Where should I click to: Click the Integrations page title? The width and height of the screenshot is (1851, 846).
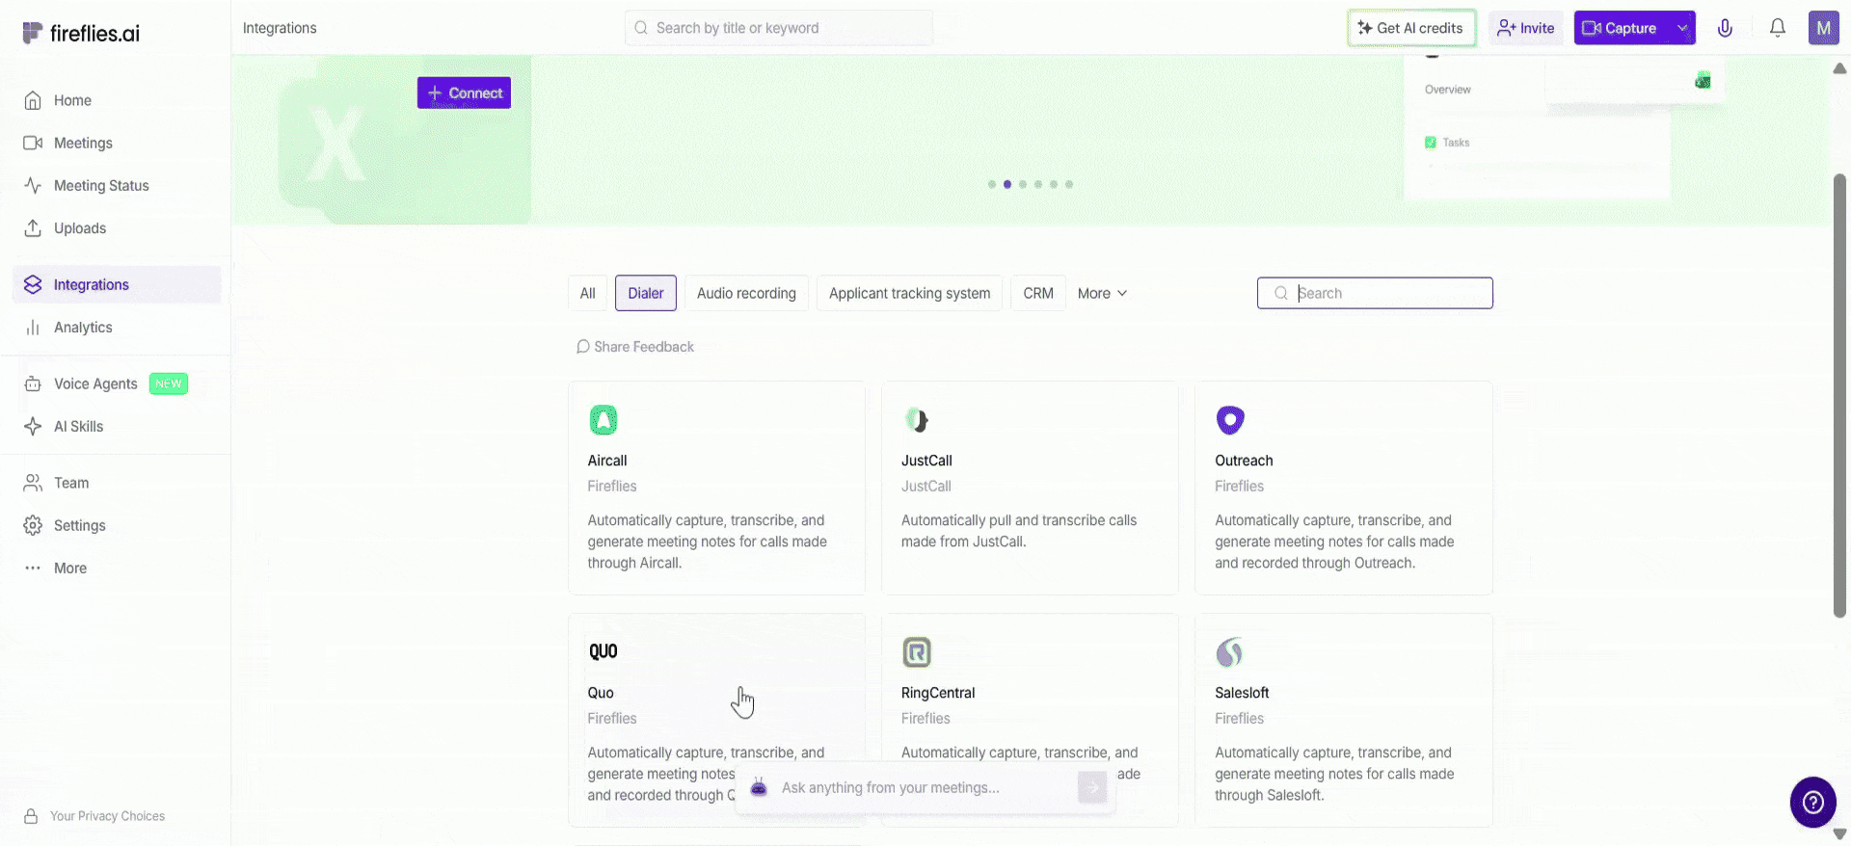coord(280,28)
